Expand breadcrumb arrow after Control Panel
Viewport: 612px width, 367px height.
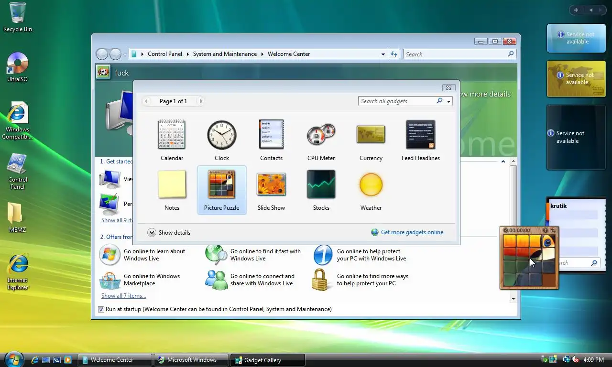click(x=188, y=54)
